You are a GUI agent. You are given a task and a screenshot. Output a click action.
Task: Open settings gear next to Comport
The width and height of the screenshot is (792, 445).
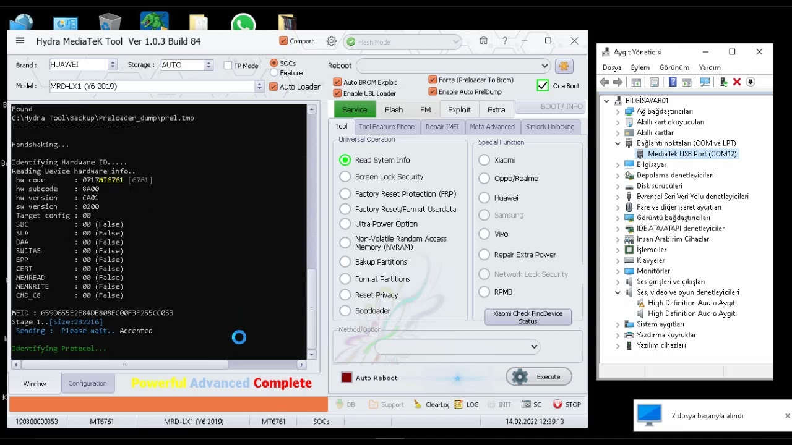[x=332, y=41]
